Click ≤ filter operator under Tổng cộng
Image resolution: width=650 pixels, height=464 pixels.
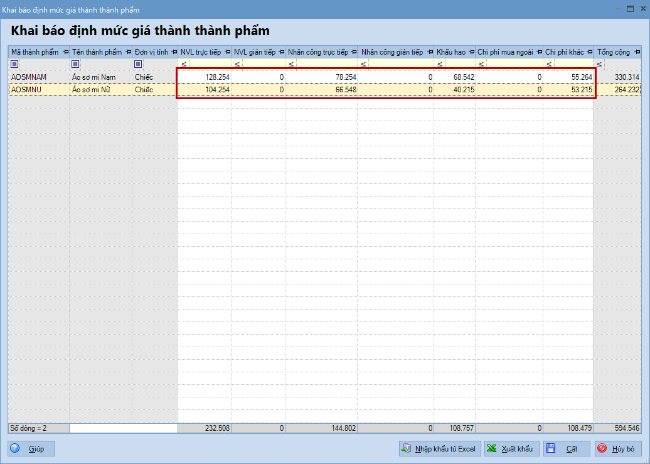point(600,64)
